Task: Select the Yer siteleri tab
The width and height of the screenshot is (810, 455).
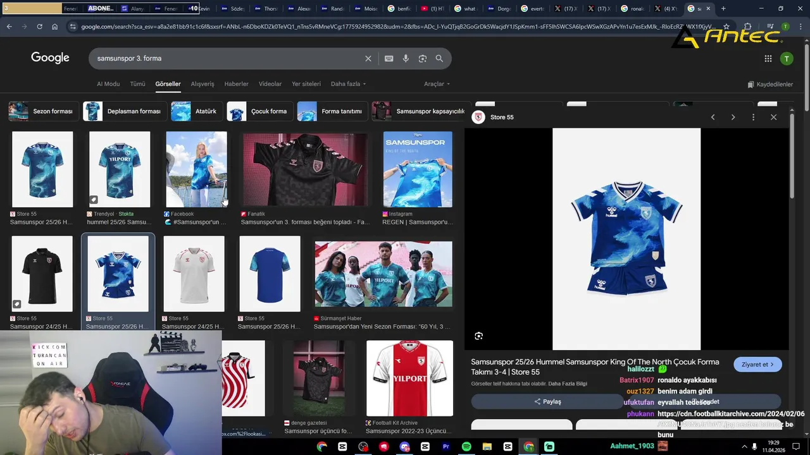Action: 306,84
